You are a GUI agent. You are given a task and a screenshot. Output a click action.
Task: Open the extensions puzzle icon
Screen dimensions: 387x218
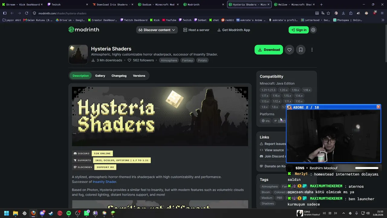(x=351, y=13)
